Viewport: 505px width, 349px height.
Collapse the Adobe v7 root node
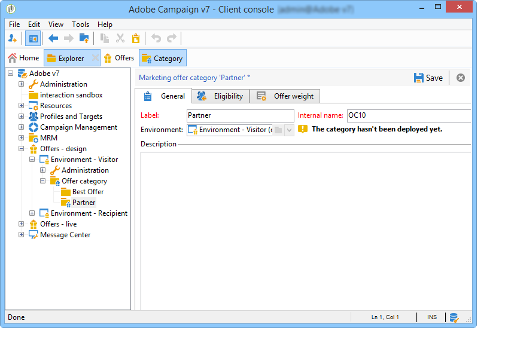click(x=11, y=74)
